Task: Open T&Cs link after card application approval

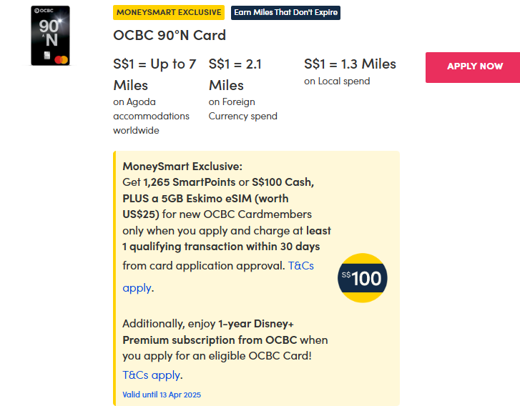Action: click(x=300, y=266)
